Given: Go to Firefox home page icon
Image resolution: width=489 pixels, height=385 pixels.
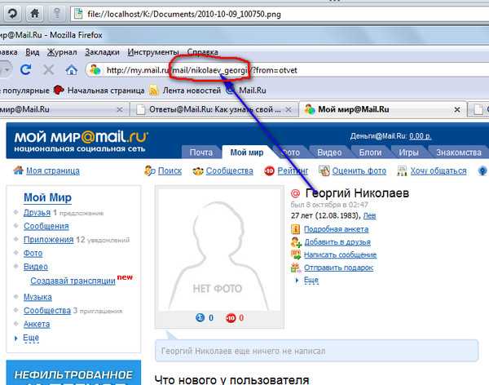Looking at the screenshot, I should point(72,70).
